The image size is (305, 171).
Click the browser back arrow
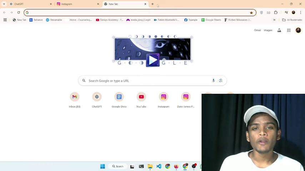coord(4,12)
